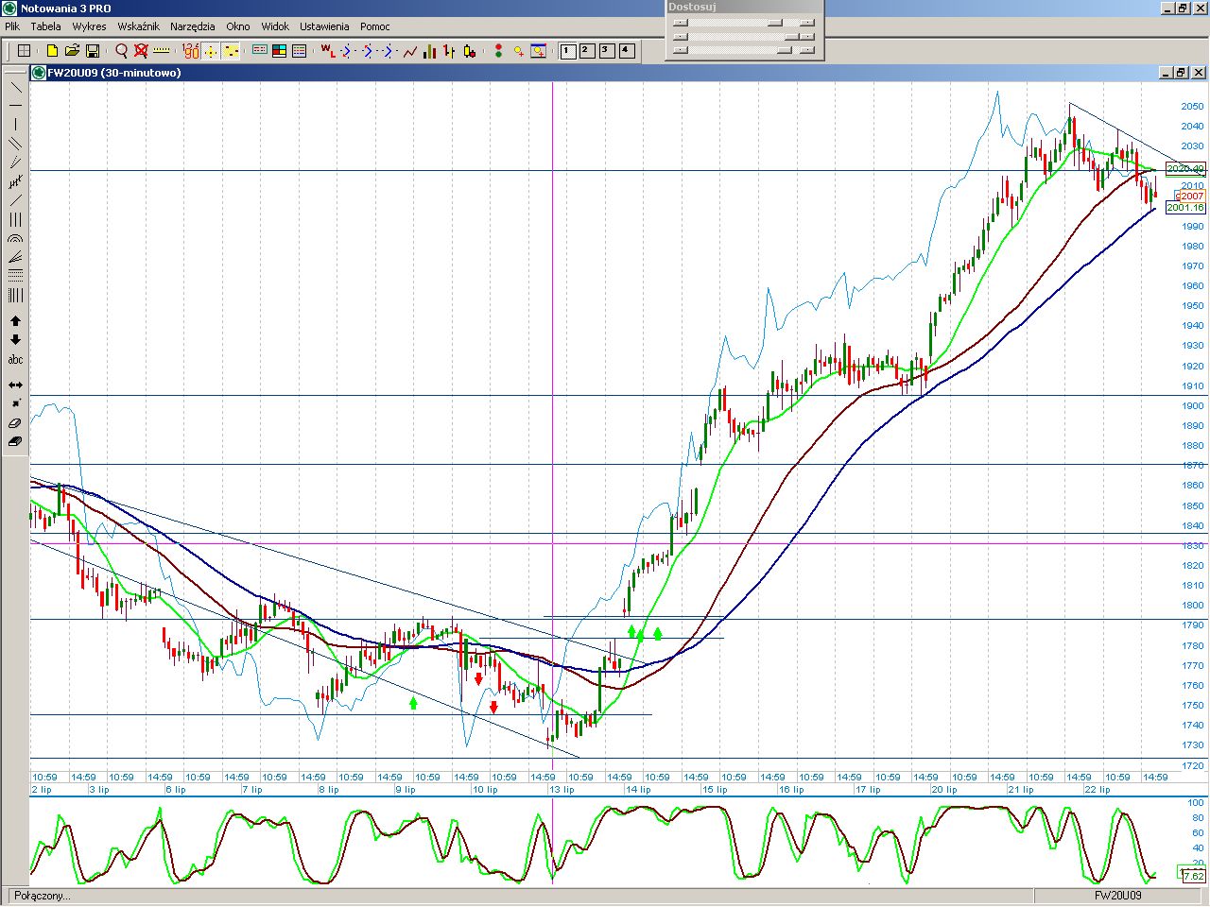Viewport: 1210px width, 907px height.
Task: Click the traffic light signals icon
Action: (498, 51)
